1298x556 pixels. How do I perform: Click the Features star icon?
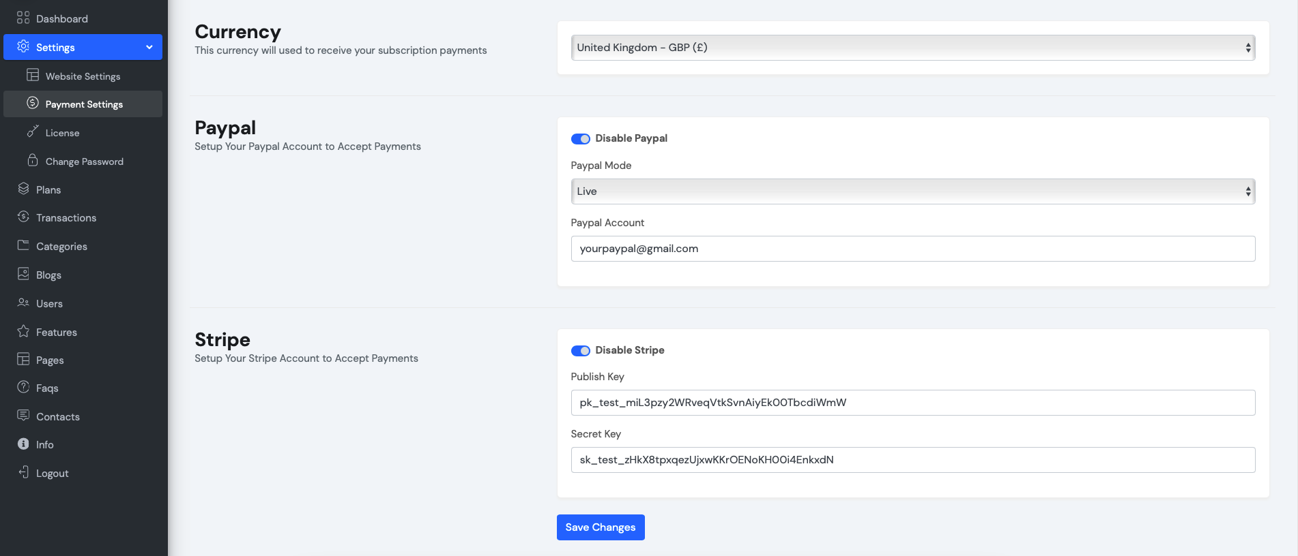click(x=23, y=331)
